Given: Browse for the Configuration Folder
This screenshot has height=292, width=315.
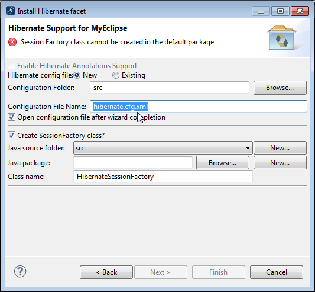Looking at the screenshot, I should point(280,88).
